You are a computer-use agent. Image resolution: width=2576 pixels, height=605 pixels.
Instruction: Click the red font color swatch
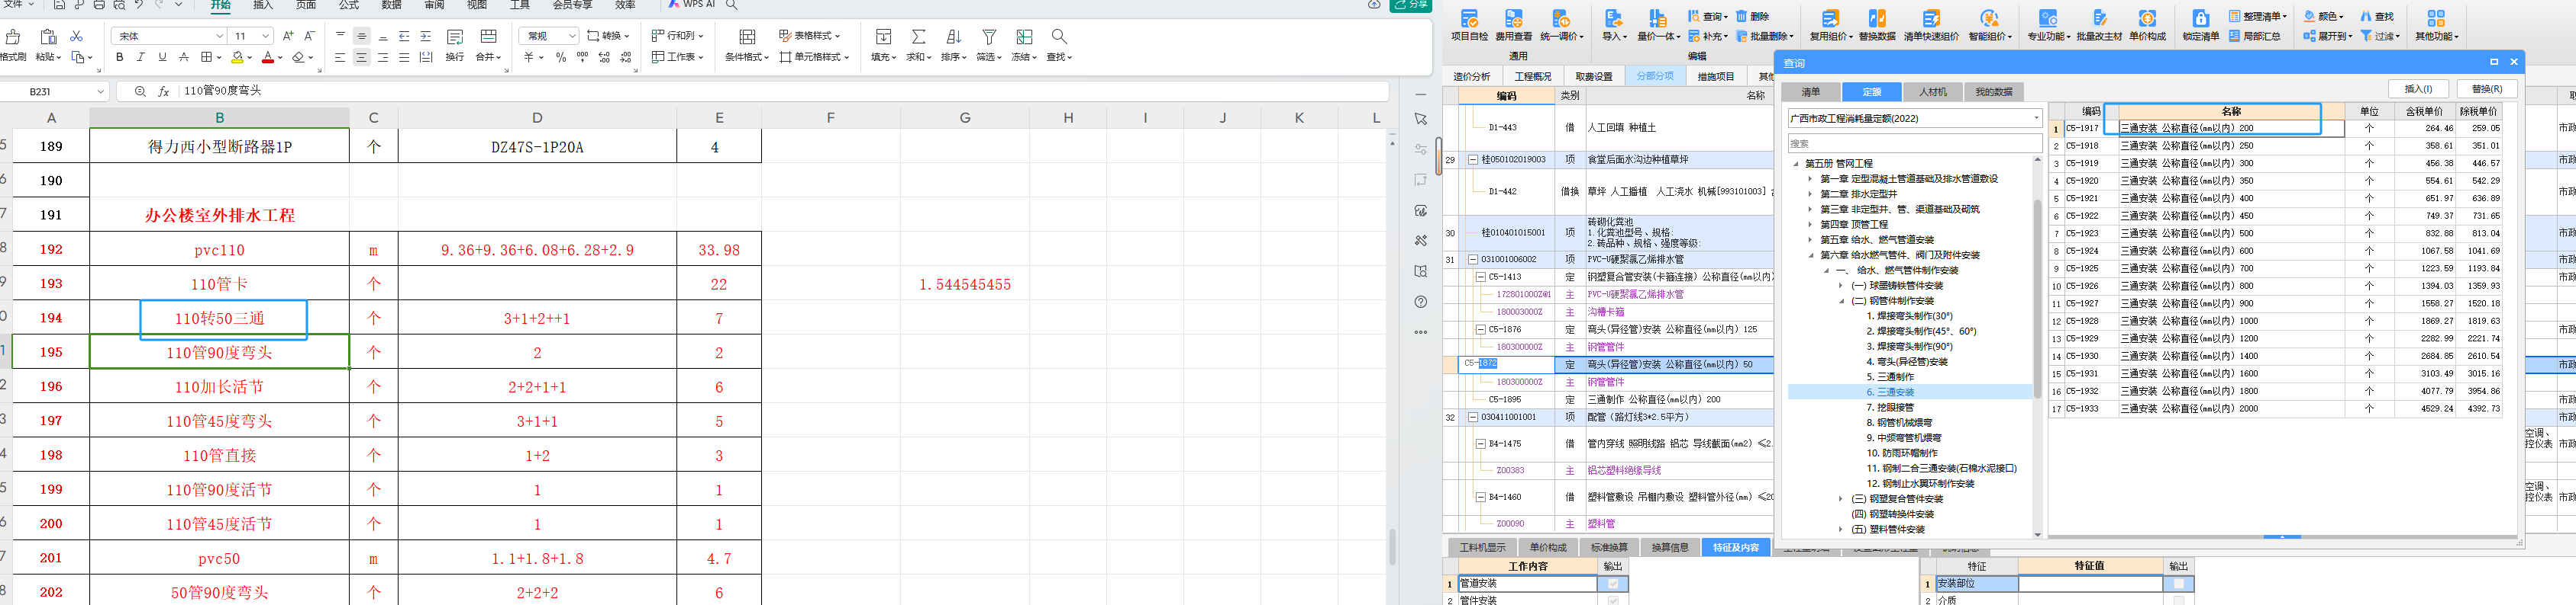(267, 58)
